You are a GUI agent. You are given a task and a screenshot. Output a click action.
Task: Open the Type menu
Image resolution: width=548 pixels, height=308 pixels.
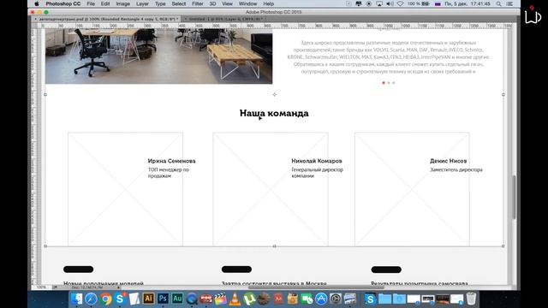pos(160,3)
